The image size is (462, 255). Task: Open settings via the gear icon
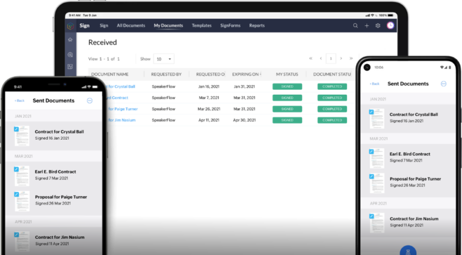coord(378,26)
